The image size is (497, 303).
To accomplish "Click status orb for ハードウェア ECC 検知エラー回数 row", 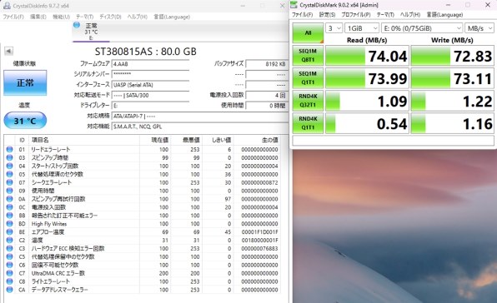I will point(9,248).
